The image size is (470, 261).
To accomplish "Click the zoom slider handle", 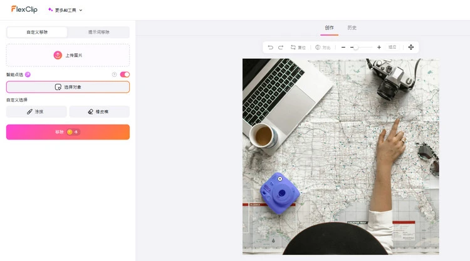I will pos(355,48).
